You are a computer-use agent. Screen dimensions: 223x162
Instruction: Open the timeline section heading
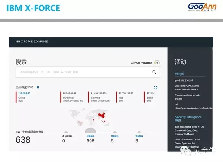pos(180,74)
